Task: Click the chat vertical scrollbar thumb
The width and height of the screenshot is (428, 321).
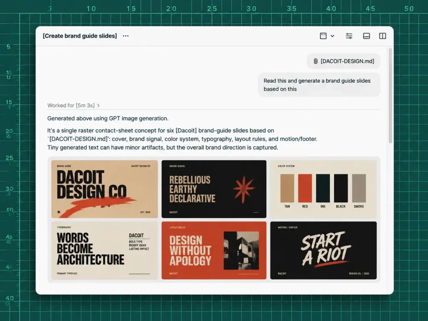Action: (x=390, y=96)
